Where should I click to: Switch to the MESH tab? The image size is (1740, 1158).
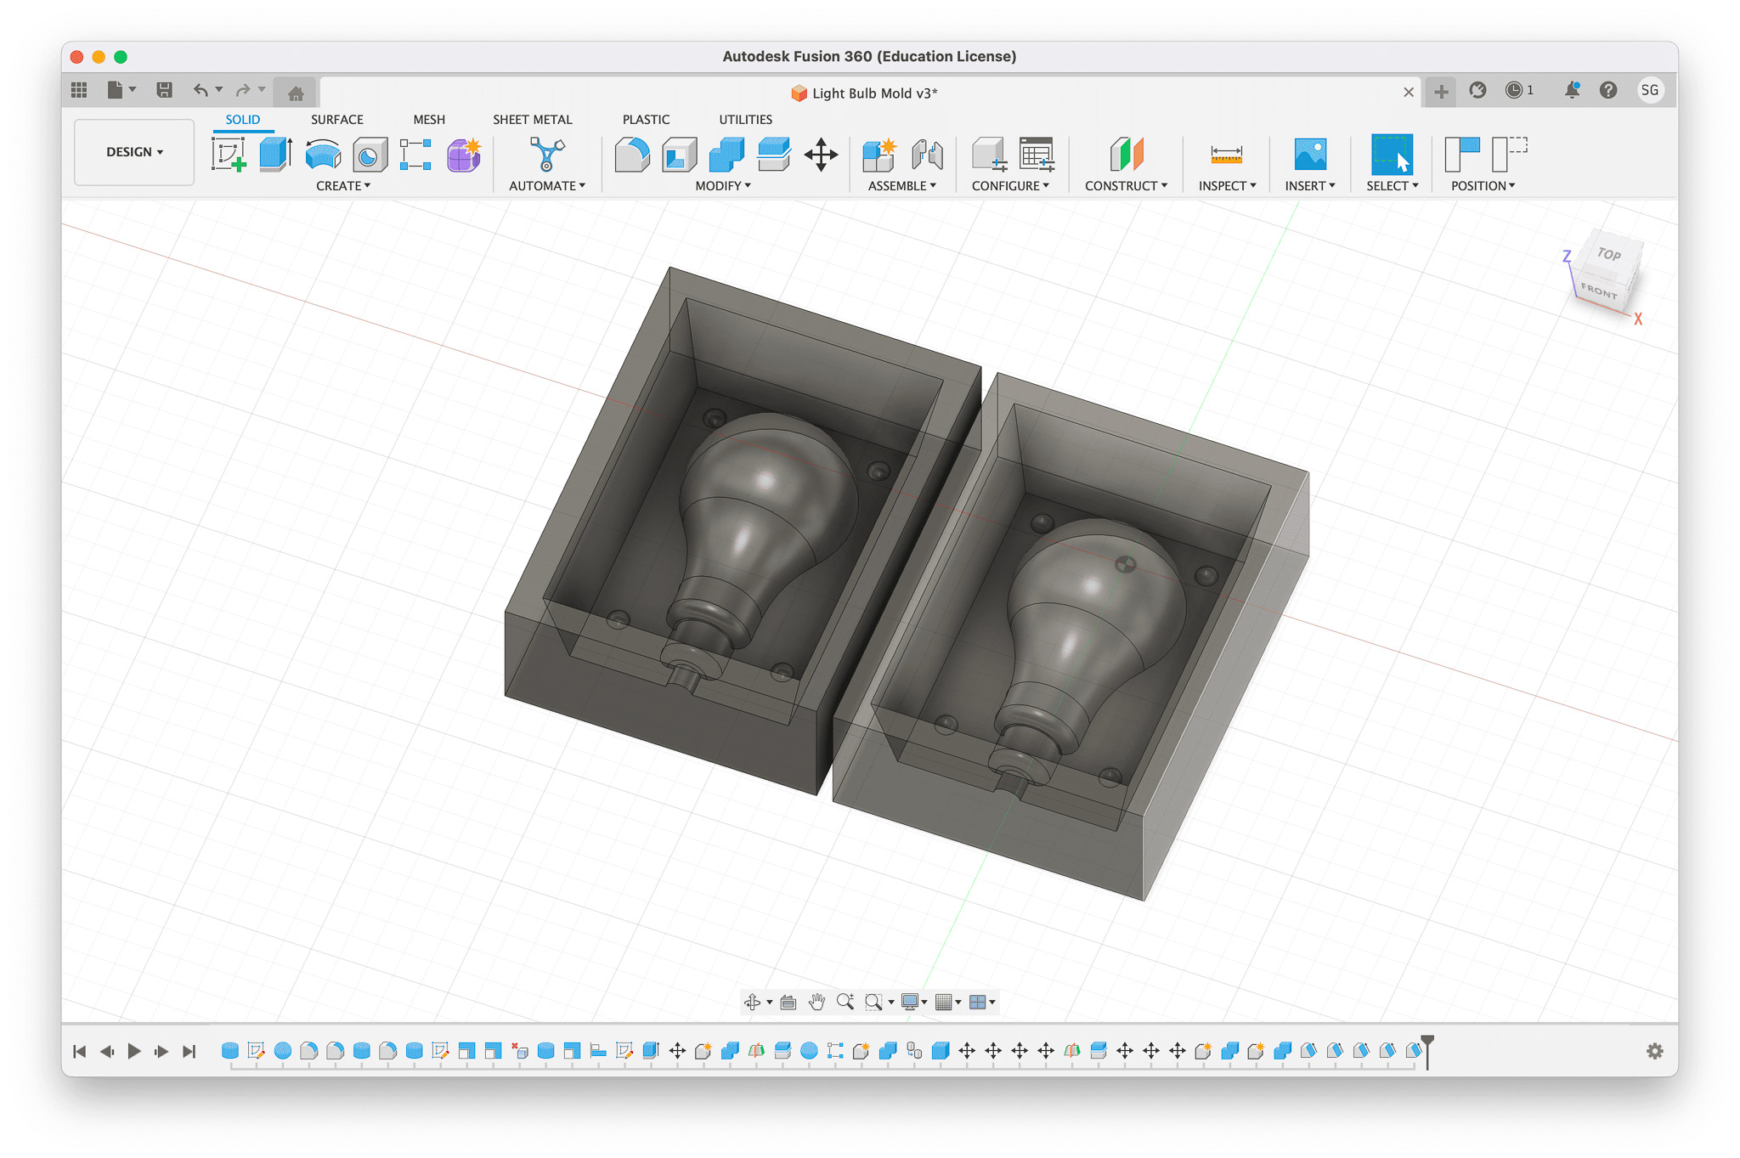pos(429,120)
